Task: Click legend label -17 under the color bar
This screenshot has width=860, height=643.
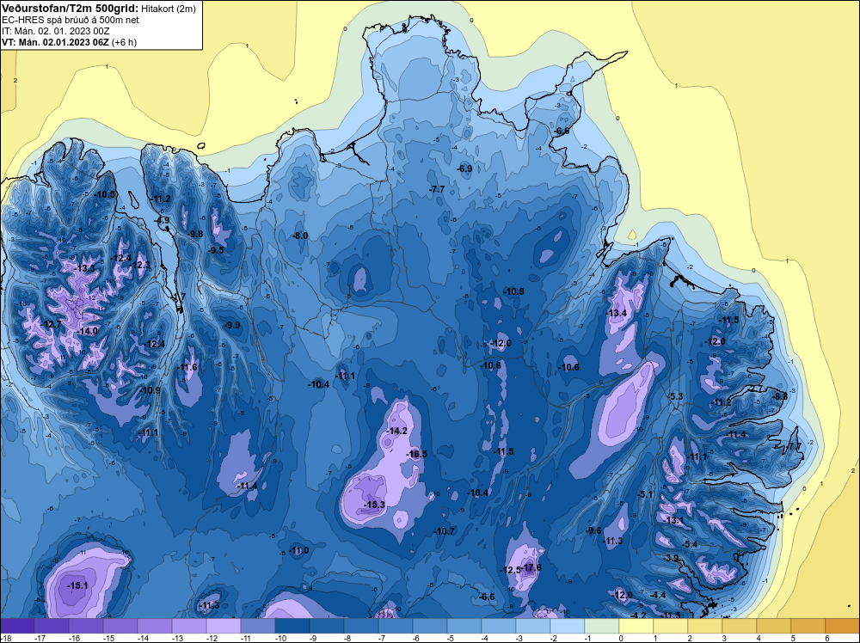Action: [40, 638]
